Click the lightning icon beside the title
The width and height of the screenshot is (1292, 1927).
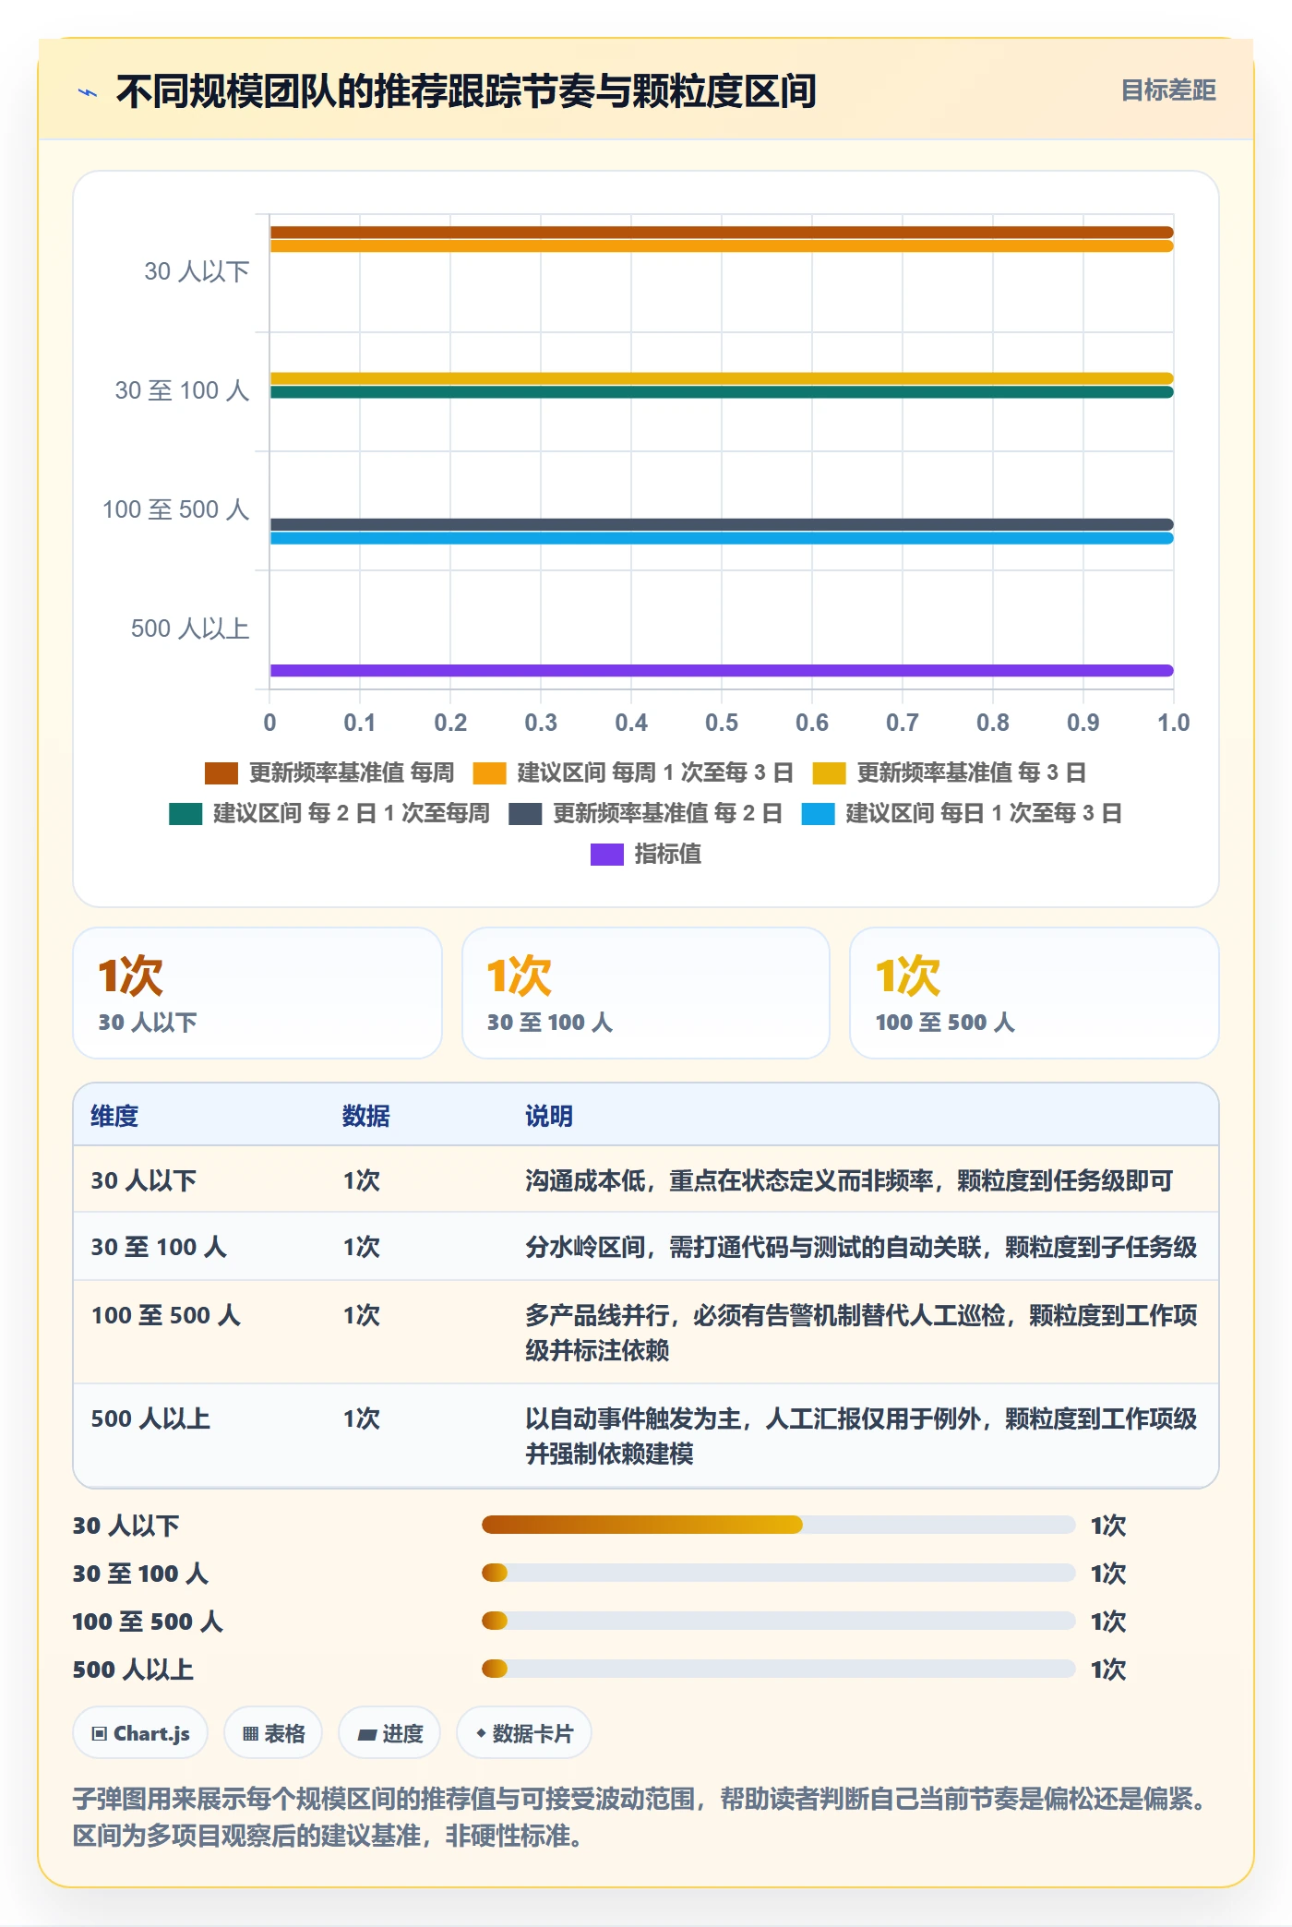[88, 92]
